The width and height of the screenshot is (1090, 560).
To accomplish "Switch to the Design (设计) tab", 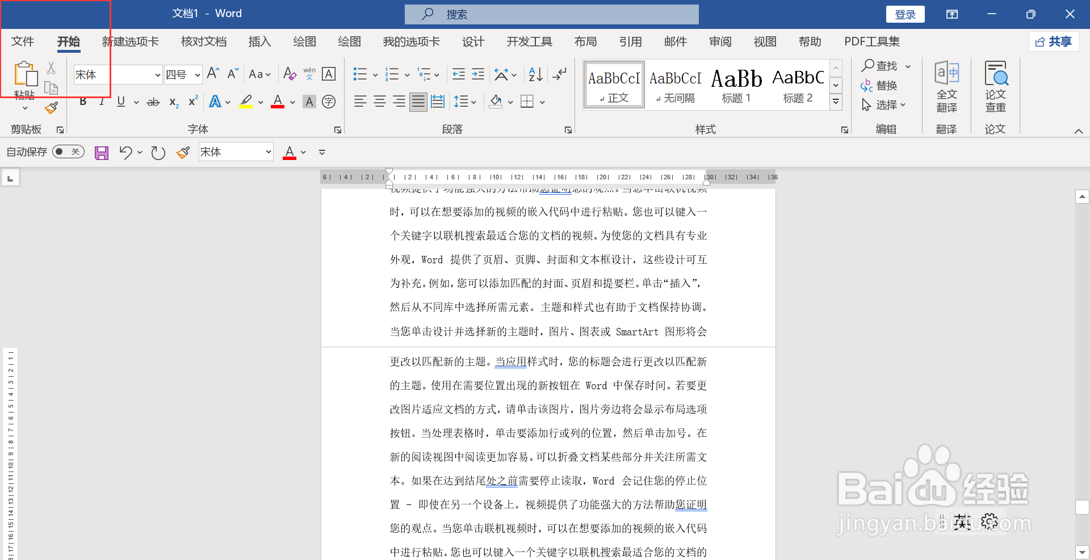I will 473,41.
